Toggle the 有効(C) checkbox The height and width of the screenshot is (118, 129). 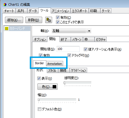pos(58,18)
